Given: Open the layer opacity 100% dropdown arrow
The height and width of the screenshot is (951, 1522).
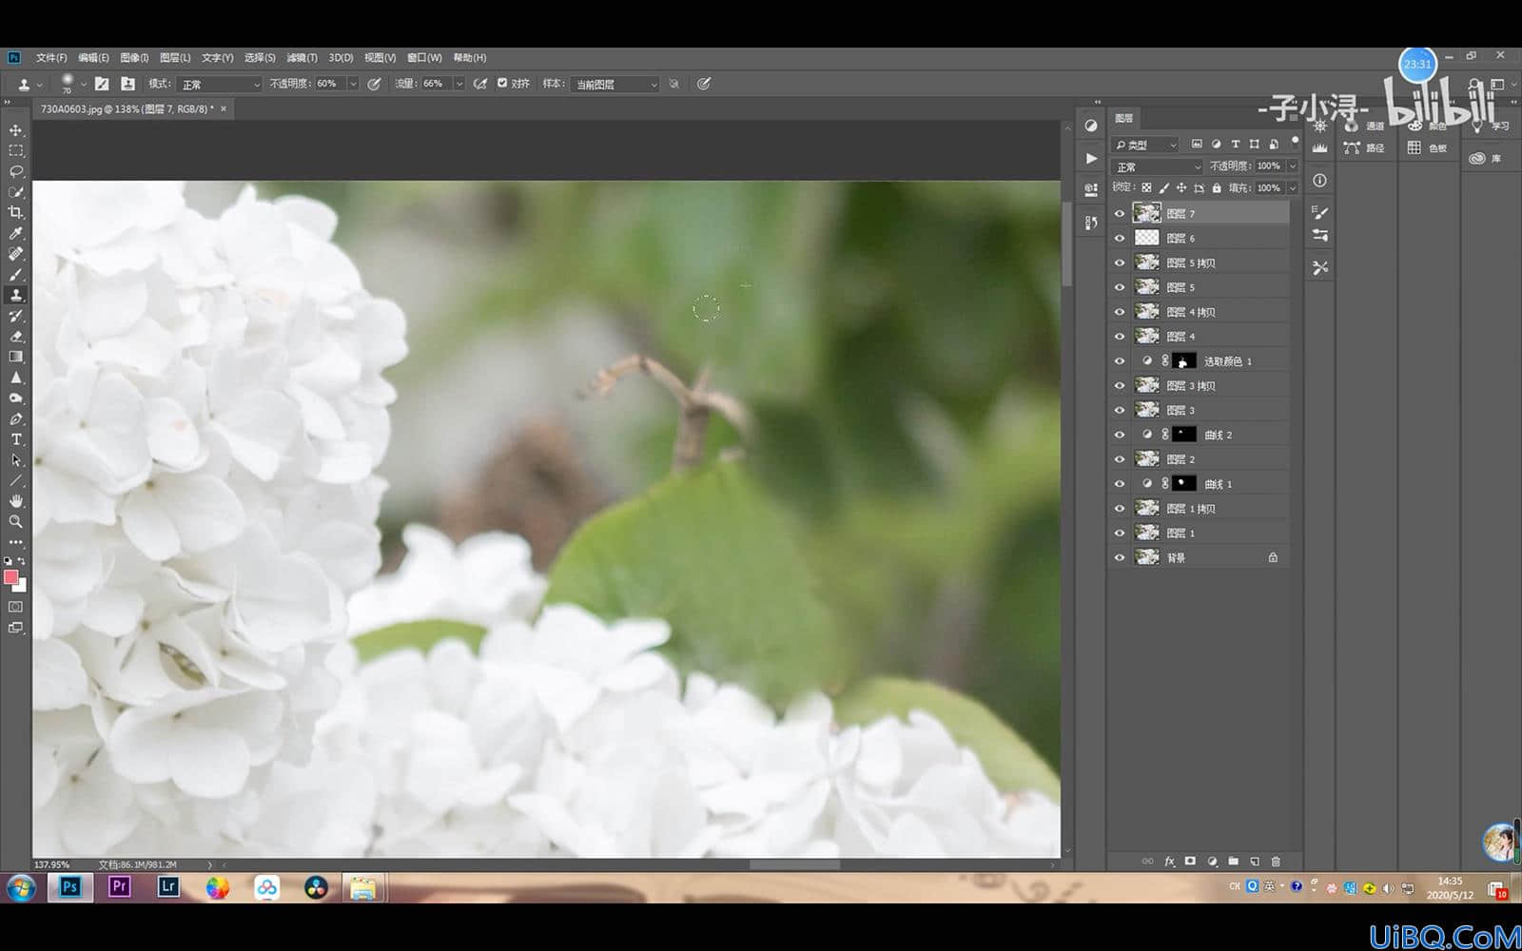Looking at the screenshot, I should pyautogui.click(x=1293, y=166).
